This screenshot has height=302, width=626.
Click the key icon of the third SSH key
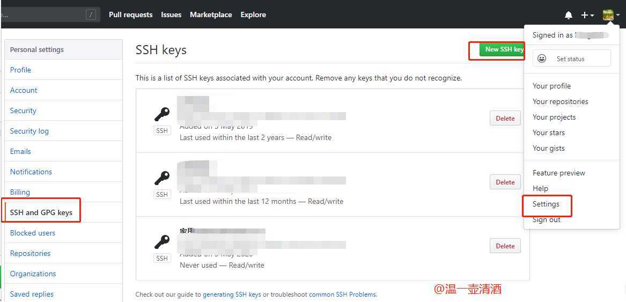[162, 242]
